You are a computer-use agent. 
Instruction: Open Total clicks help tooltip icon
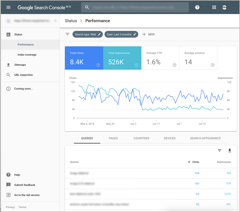click(98, 65)
